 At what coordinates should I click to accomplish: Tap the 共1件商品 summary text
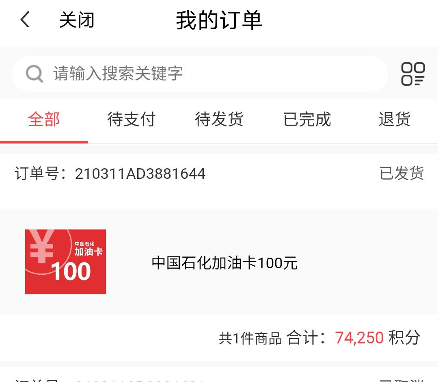click(x=250, y=339)
